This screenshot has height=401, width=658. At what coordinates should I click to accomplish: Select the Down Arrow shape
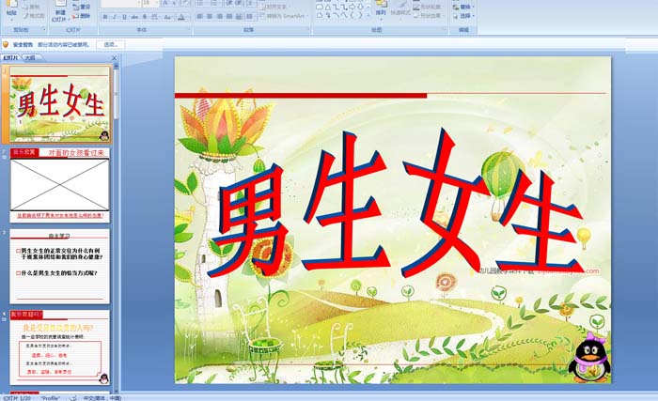click(x=360, y=7)
